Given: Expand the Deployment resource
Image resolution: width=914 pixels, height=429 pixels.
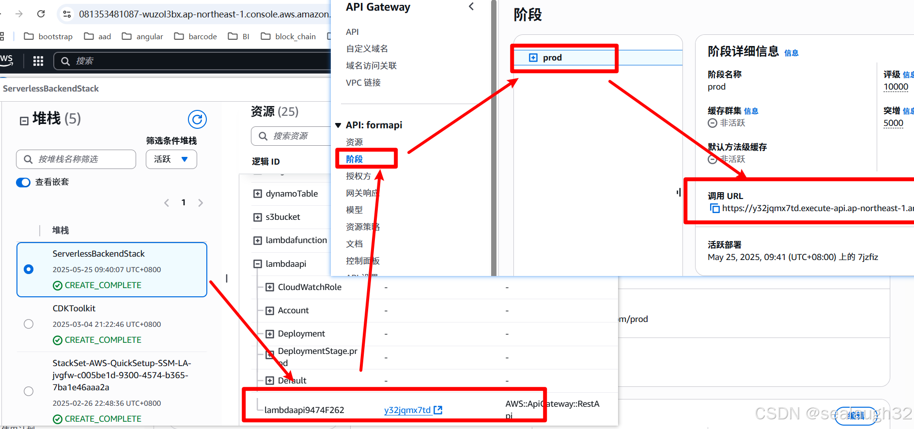Looking at the screenshot, I should 270,334.
